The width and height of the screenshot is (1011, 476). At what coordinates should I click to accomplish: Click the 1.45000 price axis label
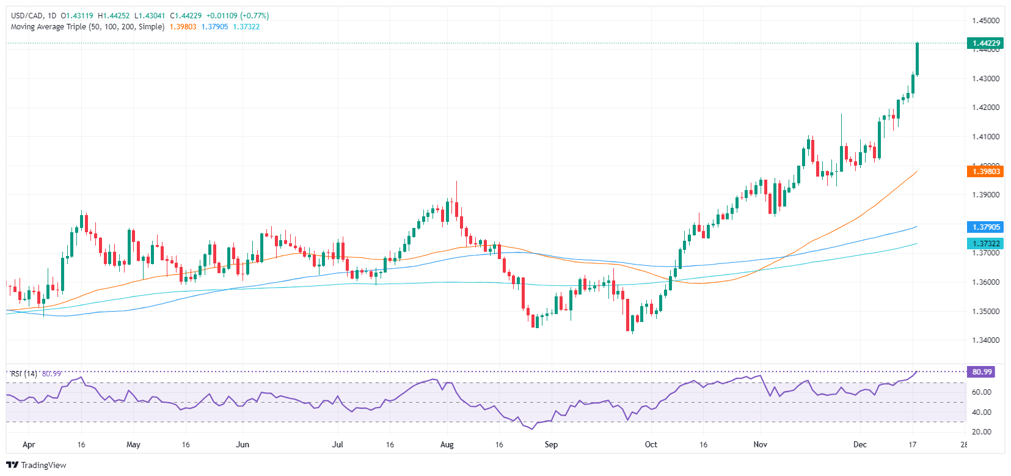point(985,21)
